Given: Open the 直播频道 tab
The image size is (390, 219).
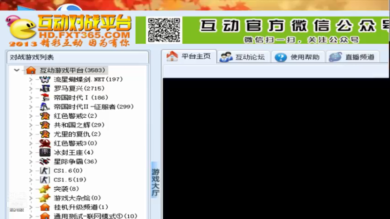Looking at the screenshot, I should (352, 57).
